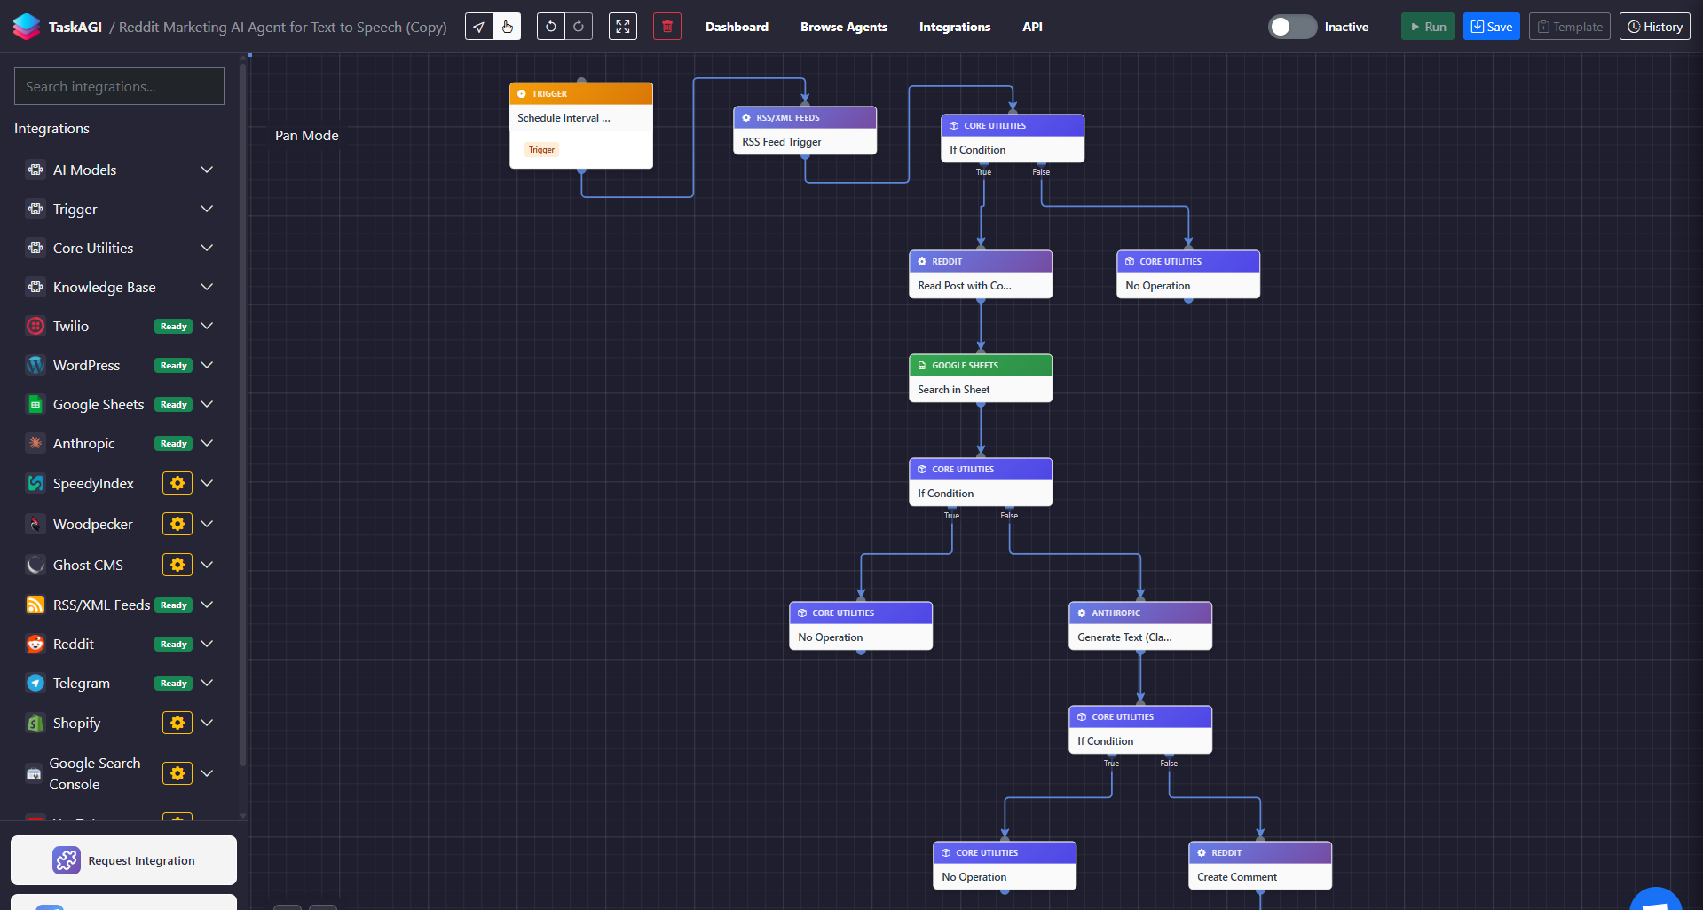Go to Browse Agents page

[x=843, y=27]
